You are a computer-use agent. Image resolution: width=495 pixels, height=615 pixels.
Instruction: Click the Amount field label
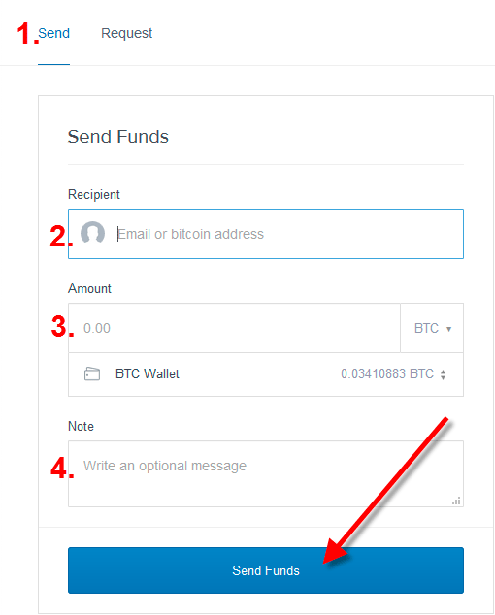coord(89,288)
